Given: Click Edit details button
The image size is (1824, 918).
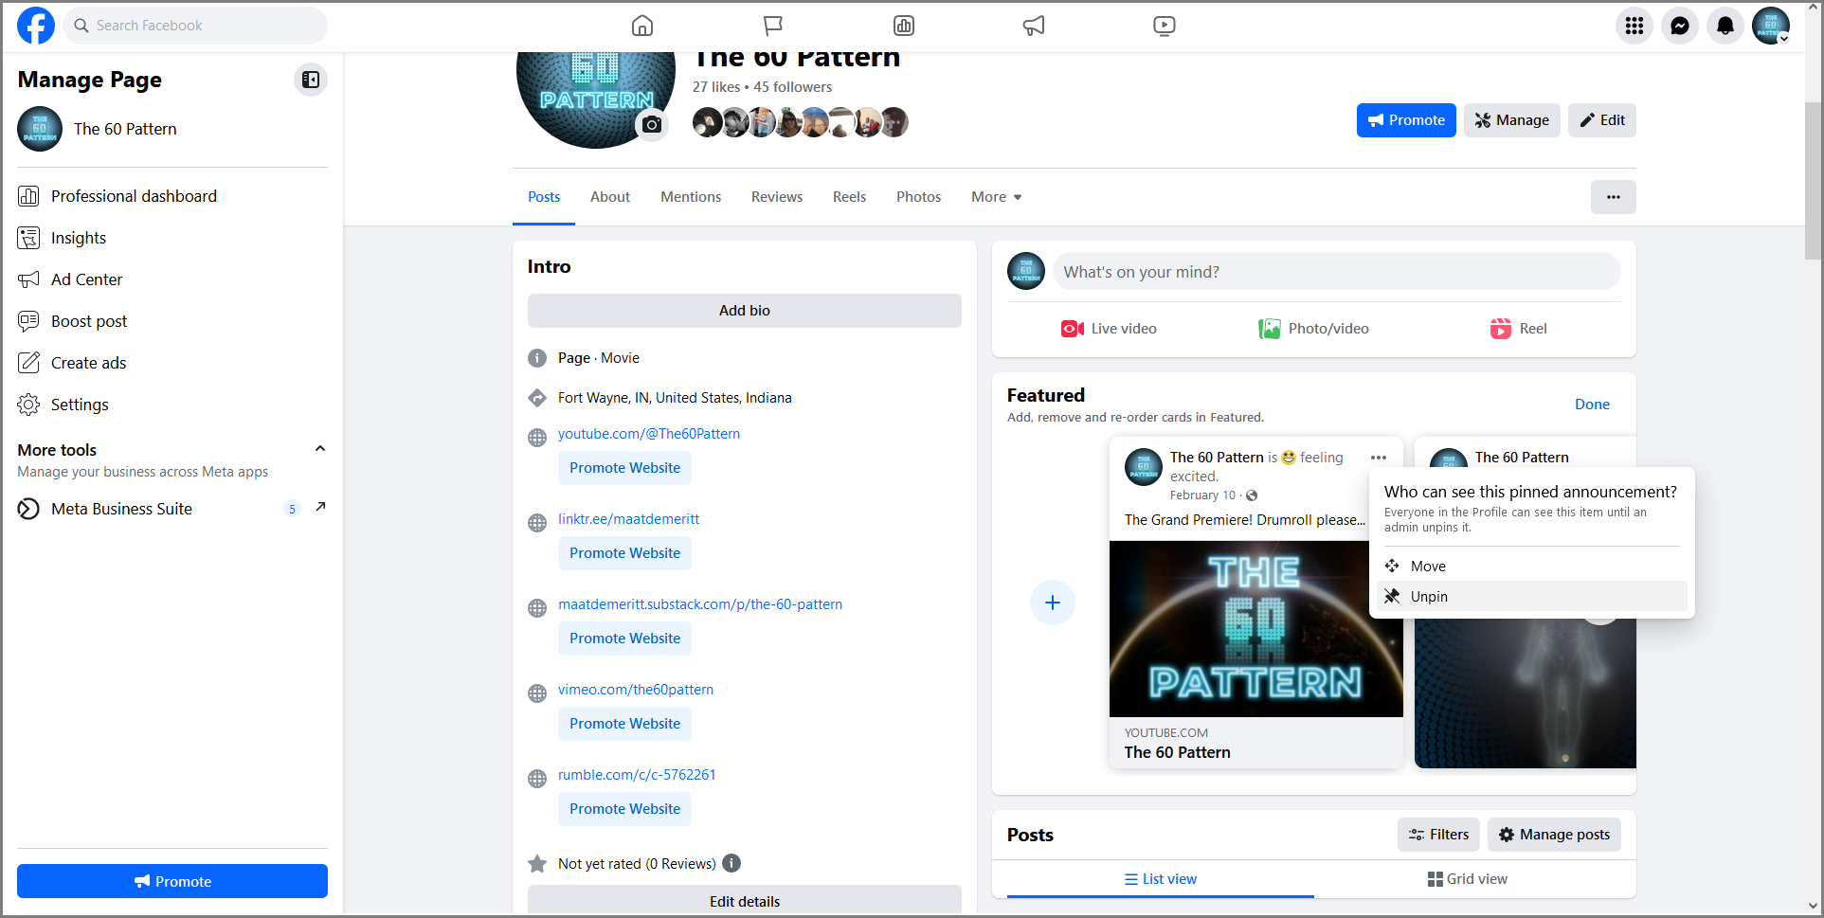Looking at the screenshot, I should (x=745, y=900).
